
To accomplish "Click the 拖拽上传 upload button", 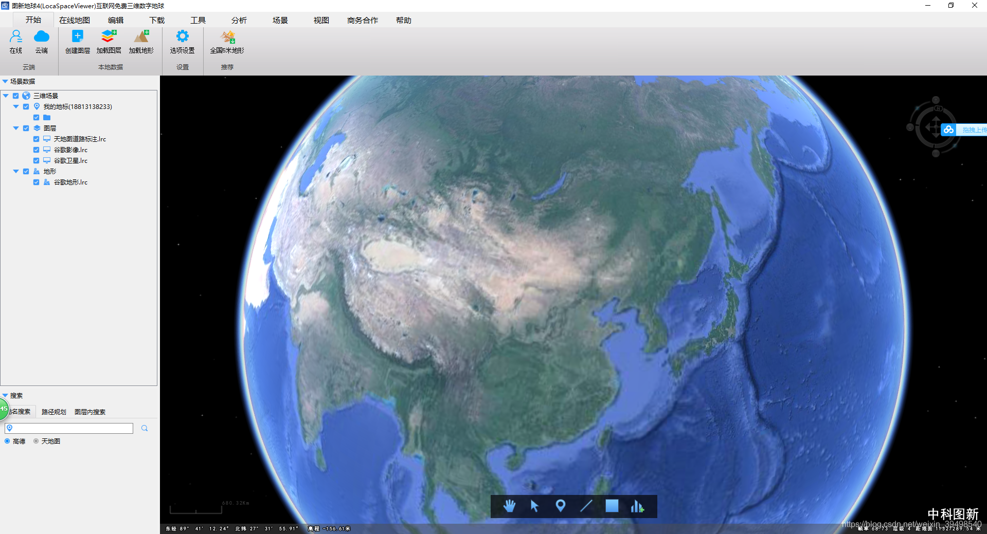I will coord(964,130).
